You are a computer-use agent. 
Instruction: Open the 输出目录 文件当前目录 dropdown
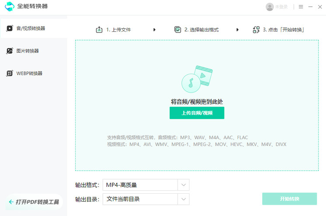(x=184, y=199)
